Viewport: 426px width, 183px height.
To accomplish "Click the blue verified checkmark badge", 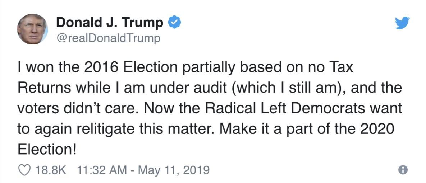I will tap(174, 23).
